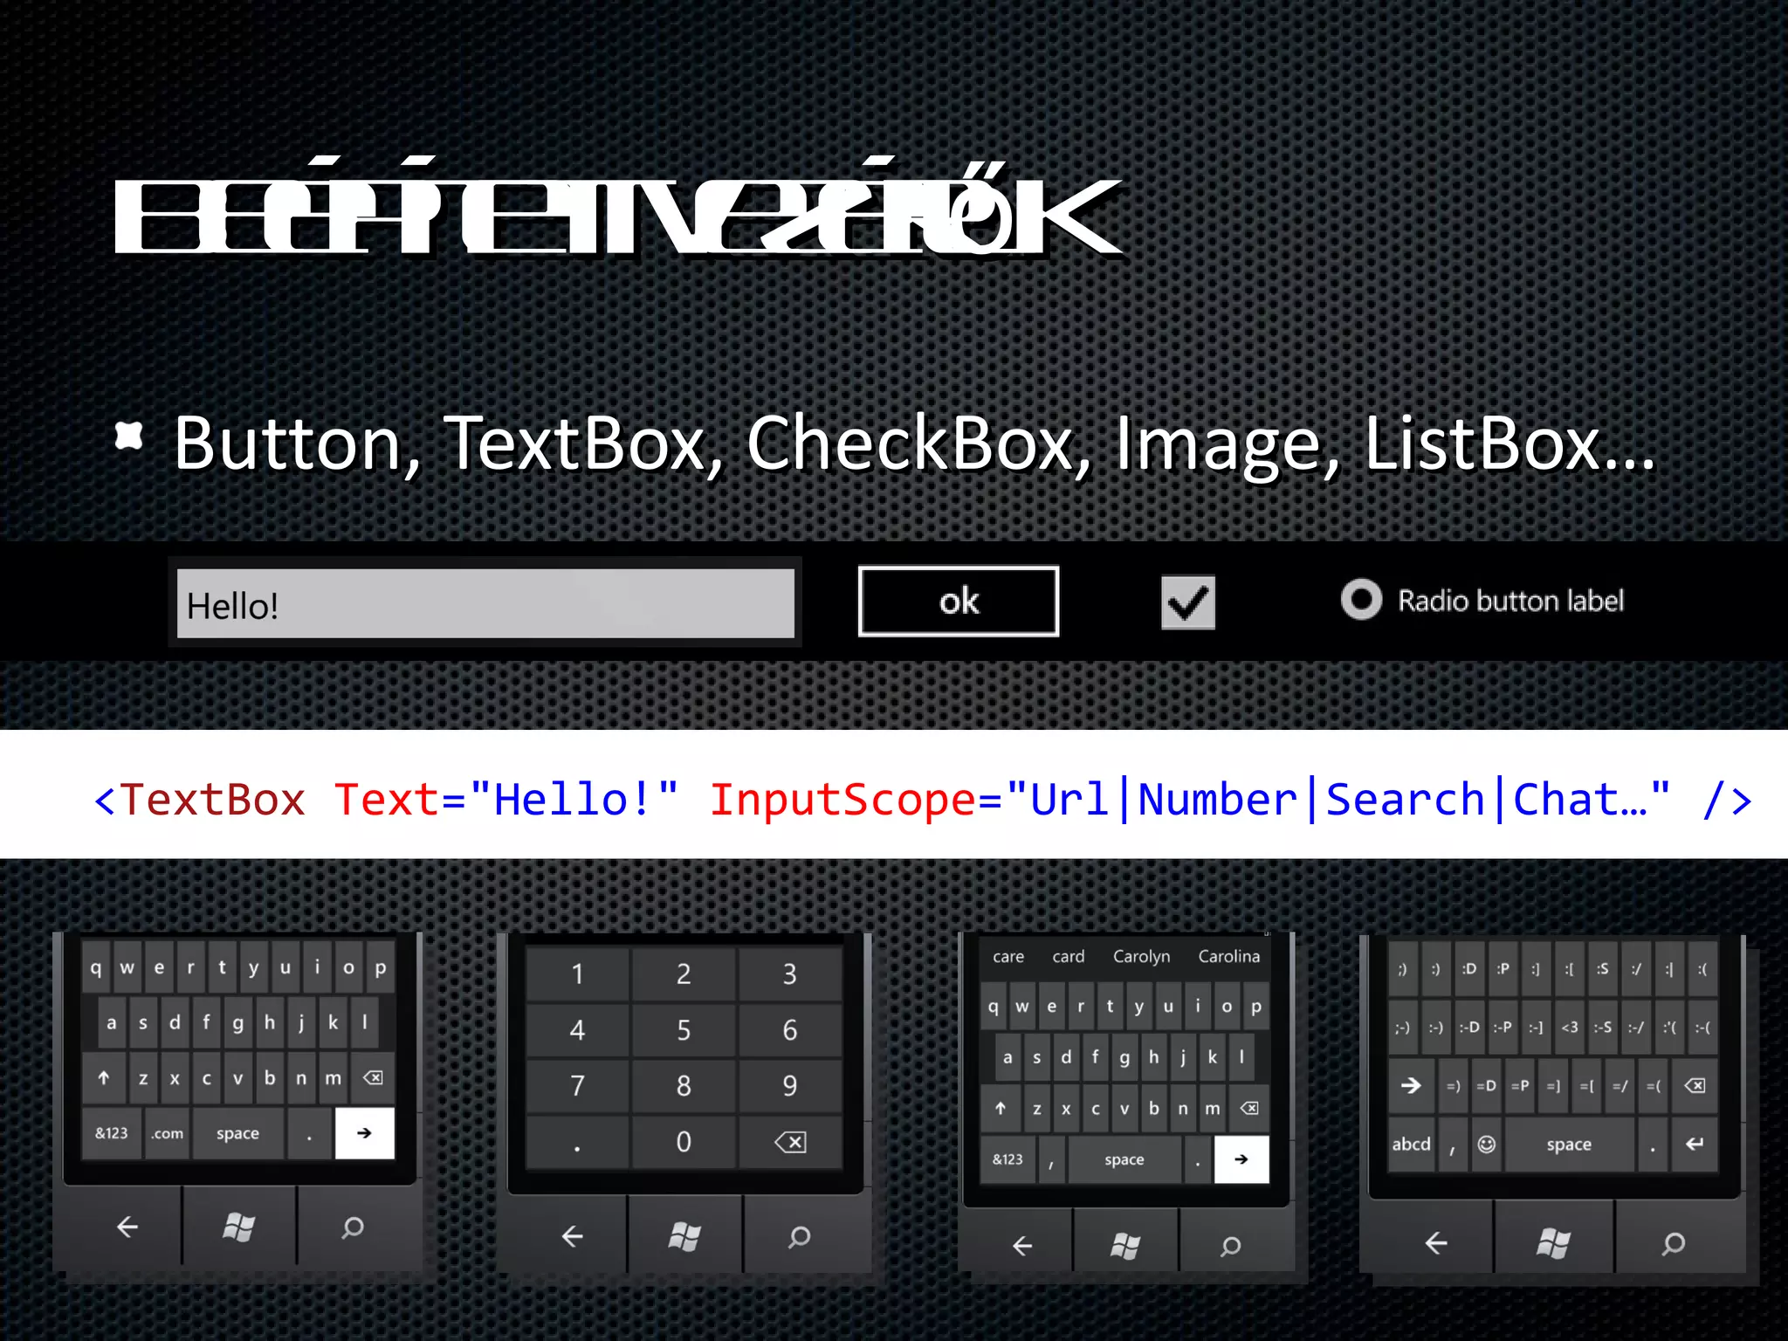Tap the Windows logo on the first phone
1788x1341 pixels.
click(238, 1227)
